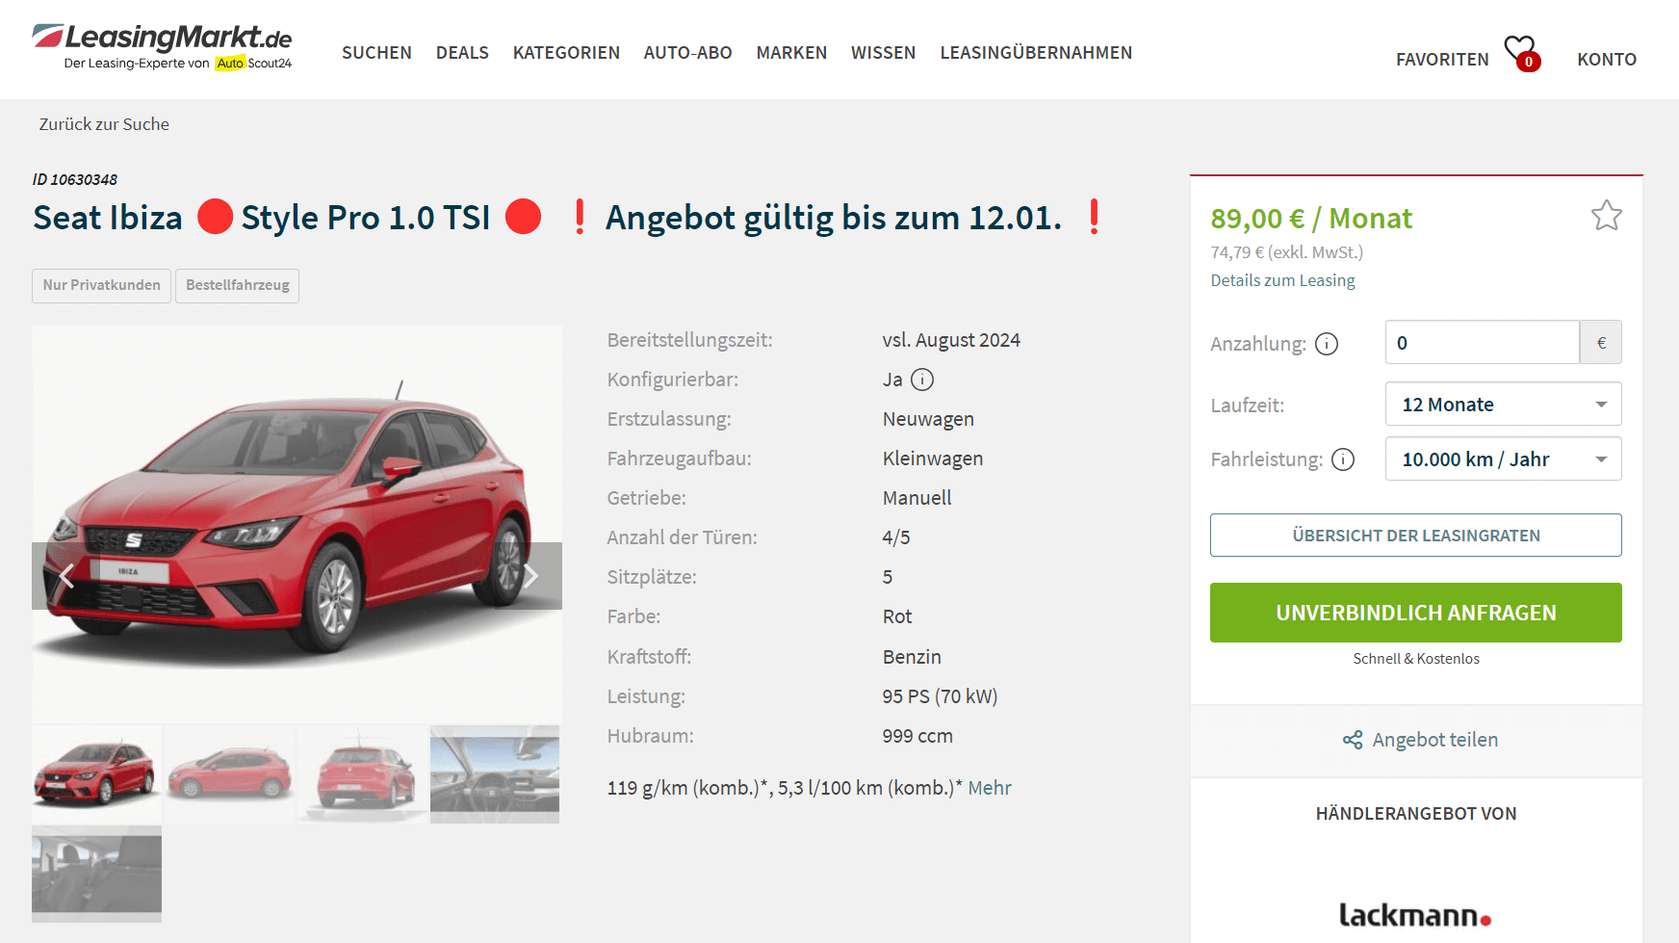Click vsl. August 2024 value
This screenshot has height=943, width=1679.
pyautogui.click(x=951, y=340)
